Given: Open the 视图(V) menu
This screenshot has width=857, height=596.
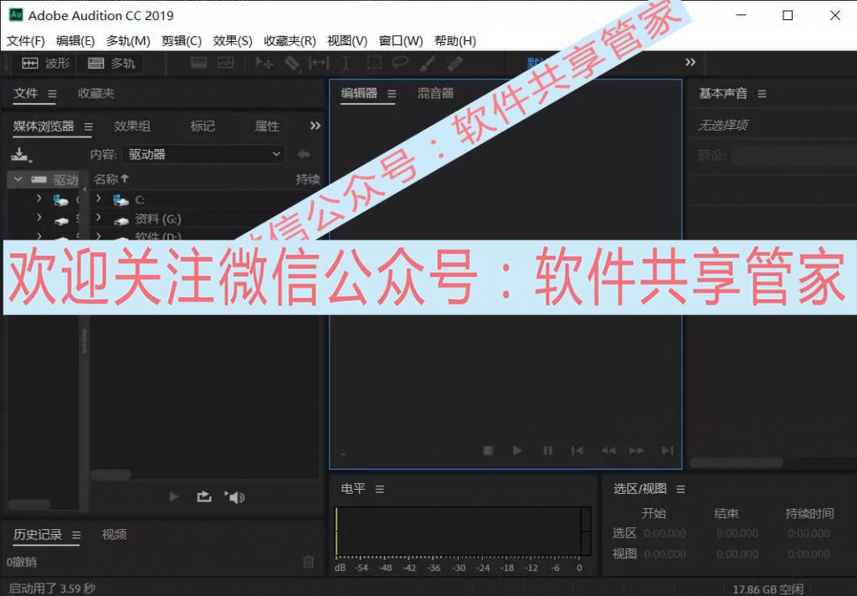Looking at the screenshot, I should click(347, 41).
